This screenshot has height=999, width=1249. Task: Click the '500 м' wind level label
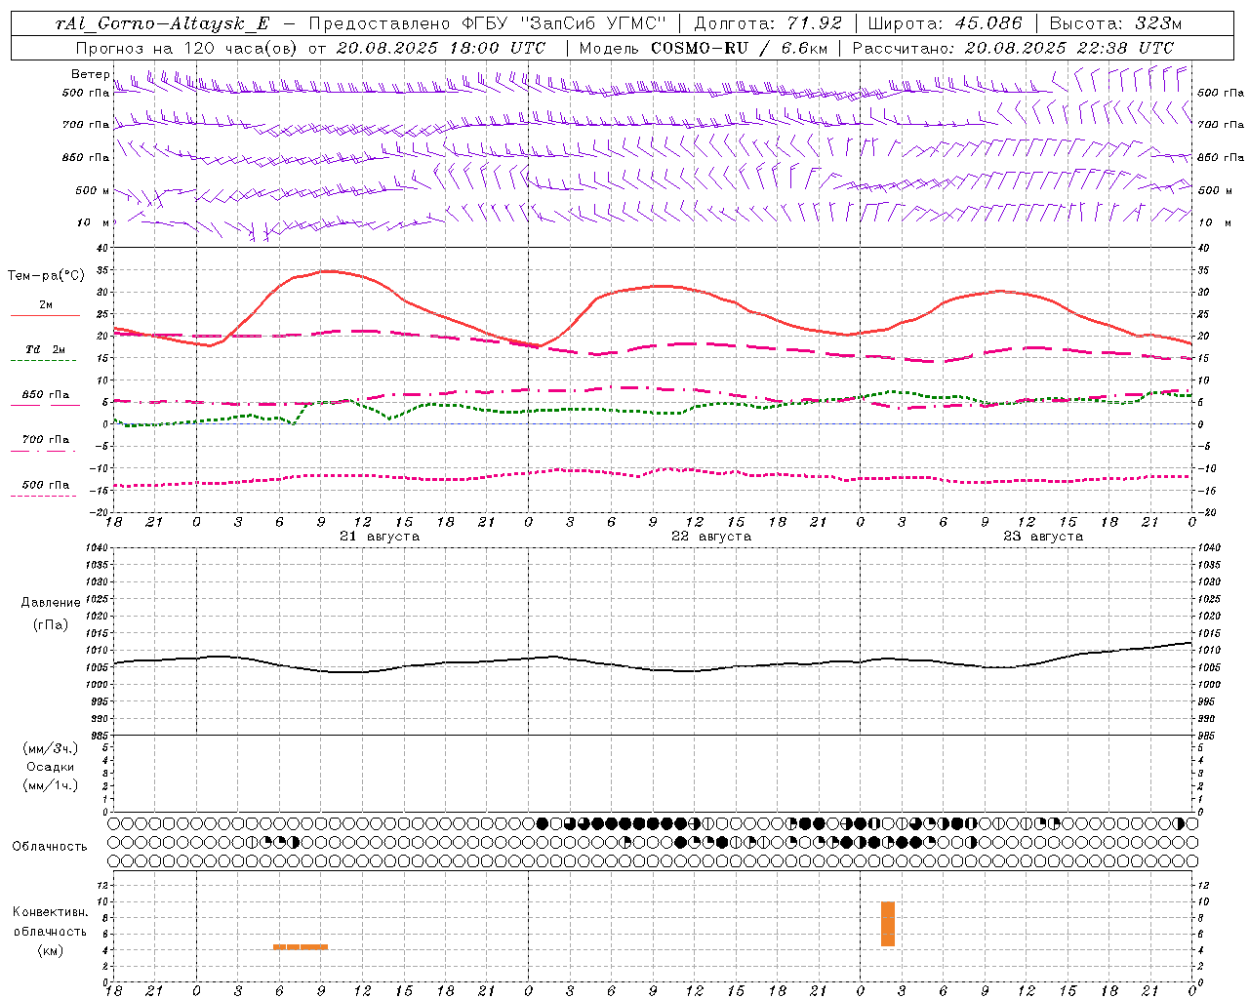[93, 191]
